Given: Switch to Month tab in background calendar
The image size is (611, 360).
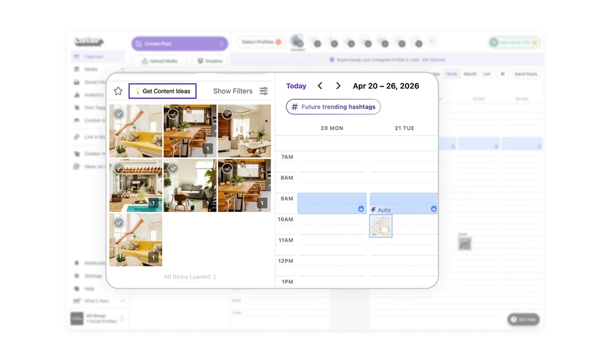Looking at the screenshot, I should [x=470, y=74].
